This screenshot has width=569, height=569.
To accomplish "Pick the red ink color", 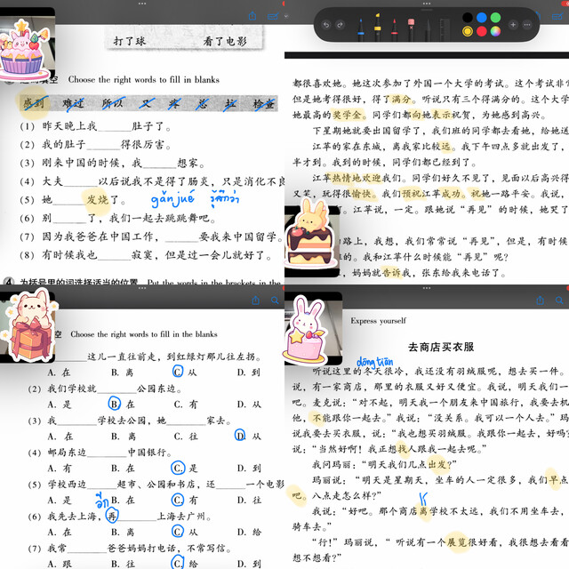I will pos(482,32).
